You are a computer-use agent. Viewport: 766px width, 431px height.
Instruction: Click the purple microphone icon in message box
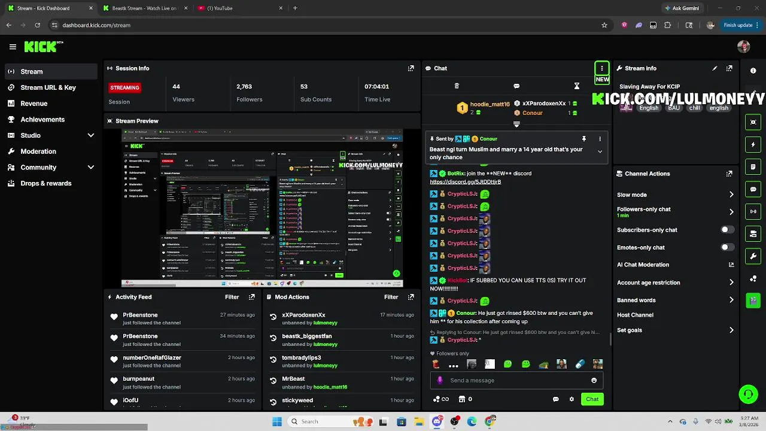(440, 380)
